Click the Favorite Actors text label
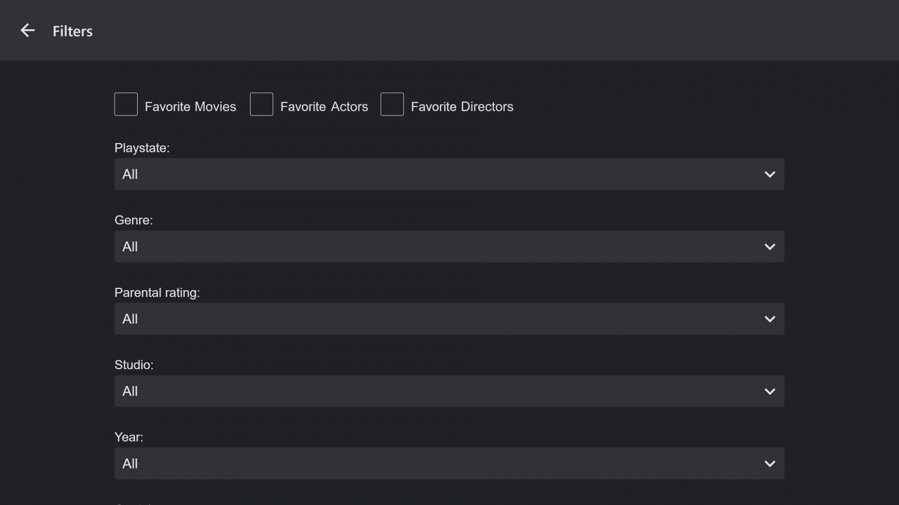The image size is (899, 505). coord(324,107)
